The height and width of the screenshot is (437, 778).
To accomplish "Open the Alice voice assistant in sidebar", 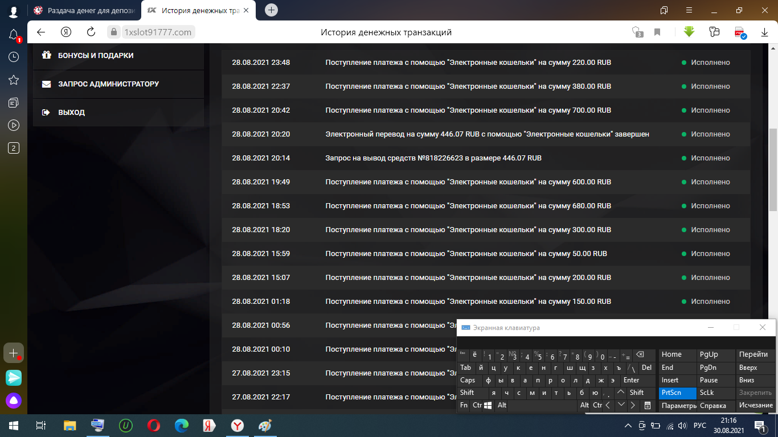I will (x=14, y=401).
